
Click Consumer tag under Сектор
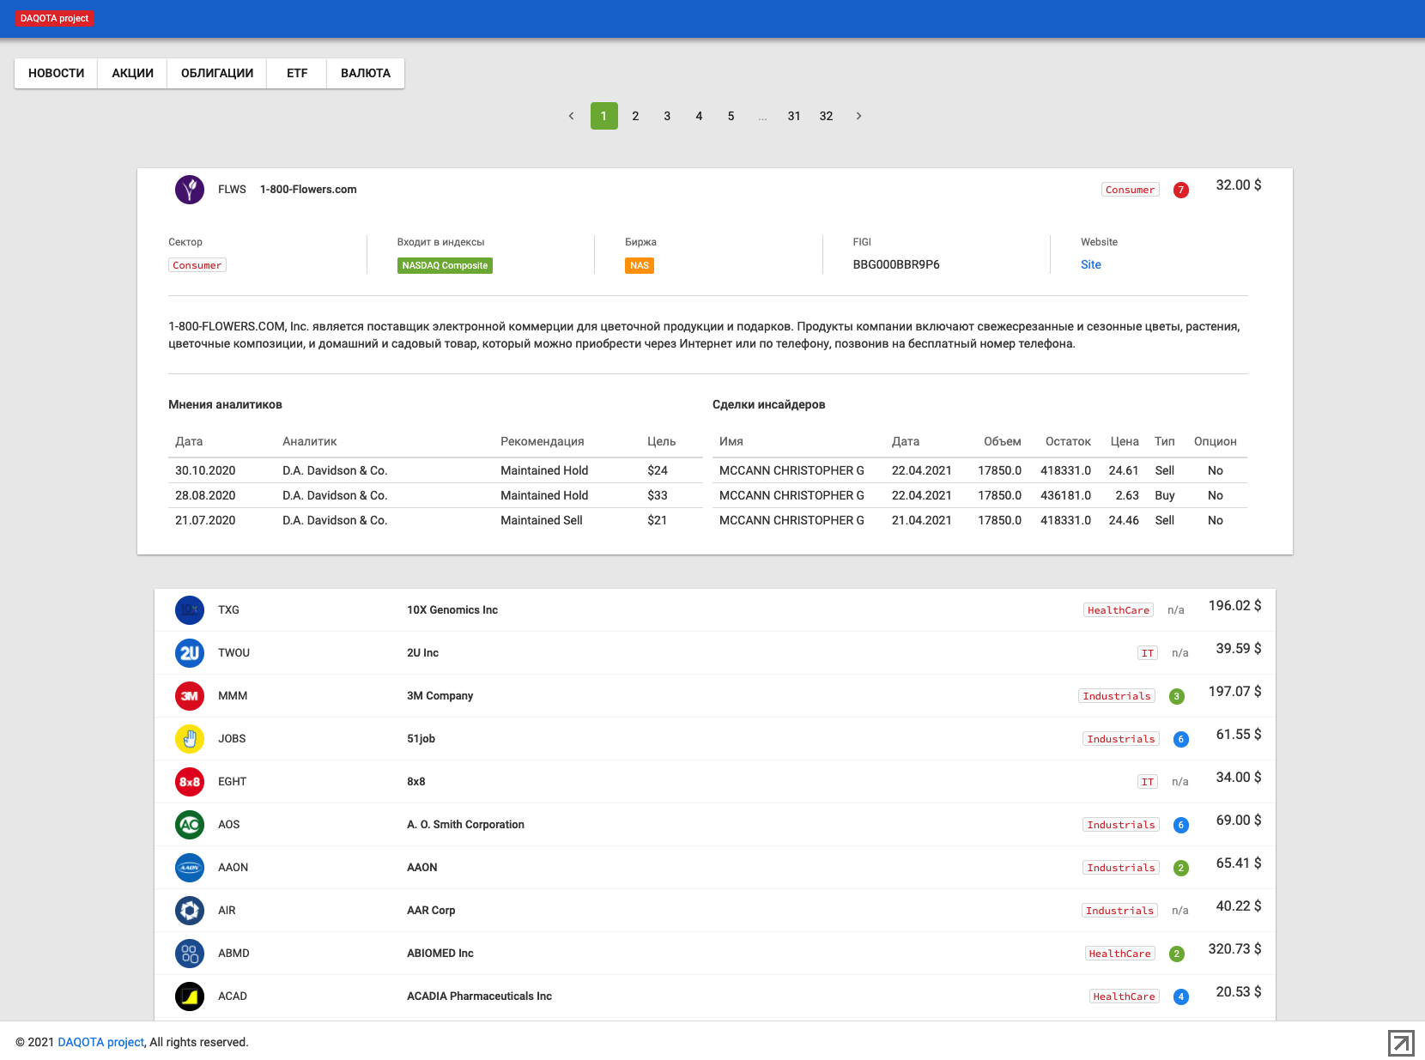(197, 265)
